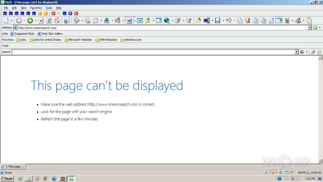Toggle the window green arrow button

click(279, 20)
